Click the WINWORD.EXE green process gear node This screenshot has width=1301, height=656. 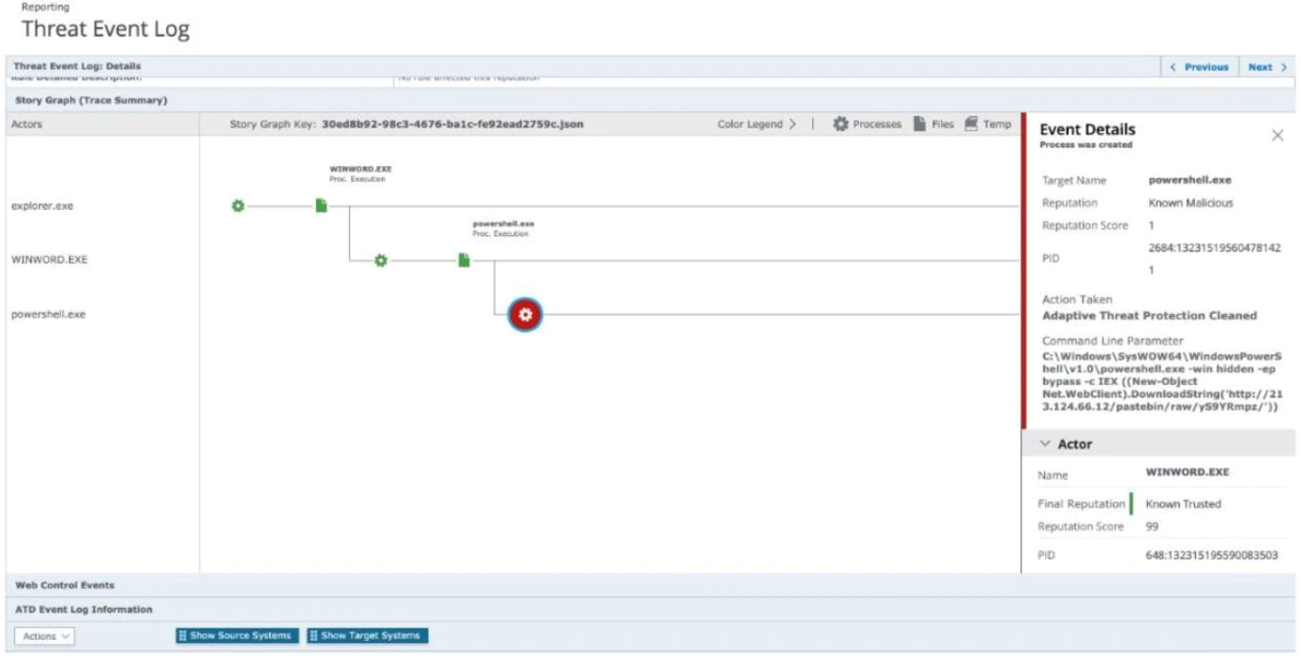(381, 261)
